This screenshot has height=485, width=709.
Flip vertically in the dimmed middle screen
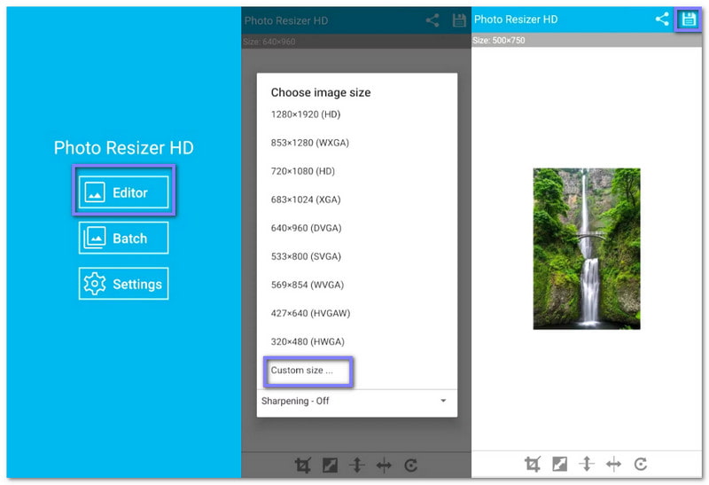(x=357, y=465)
